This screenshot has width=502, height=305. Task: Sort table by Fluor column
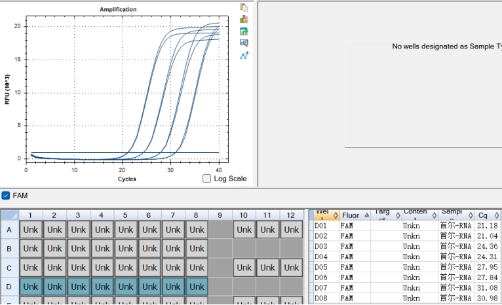click(x=355, y=215)
